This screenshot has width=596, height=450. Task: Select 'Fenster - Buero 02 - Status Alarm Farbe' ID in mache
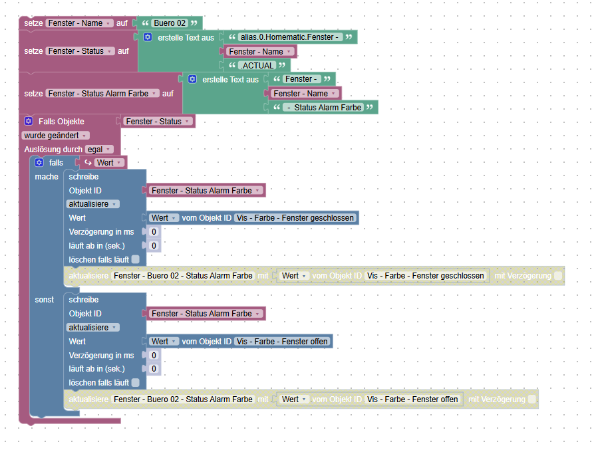183,276
